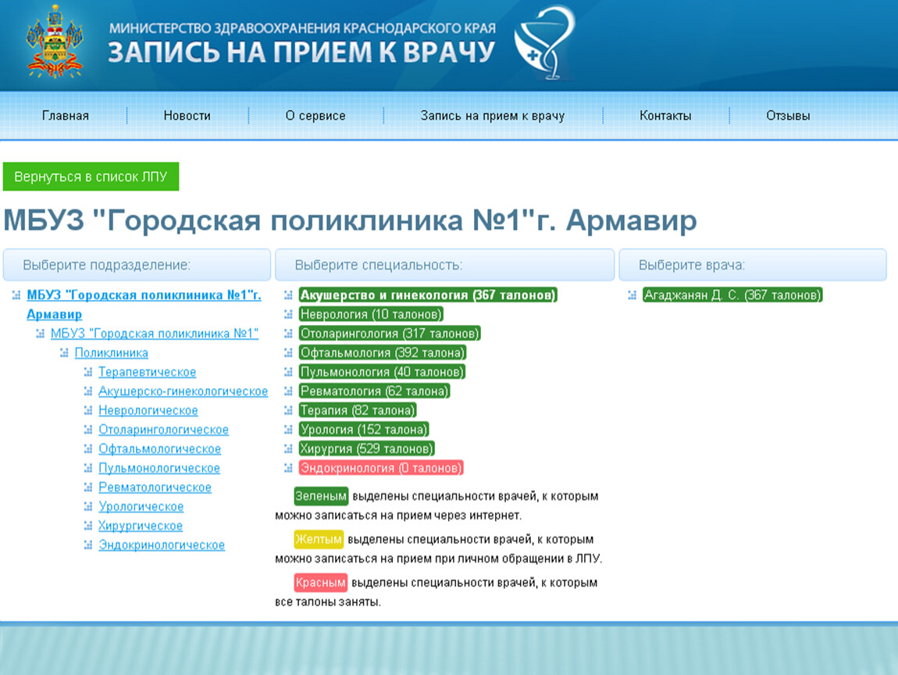Choose Ревматология (62 талона)

(x=375, y=391)
